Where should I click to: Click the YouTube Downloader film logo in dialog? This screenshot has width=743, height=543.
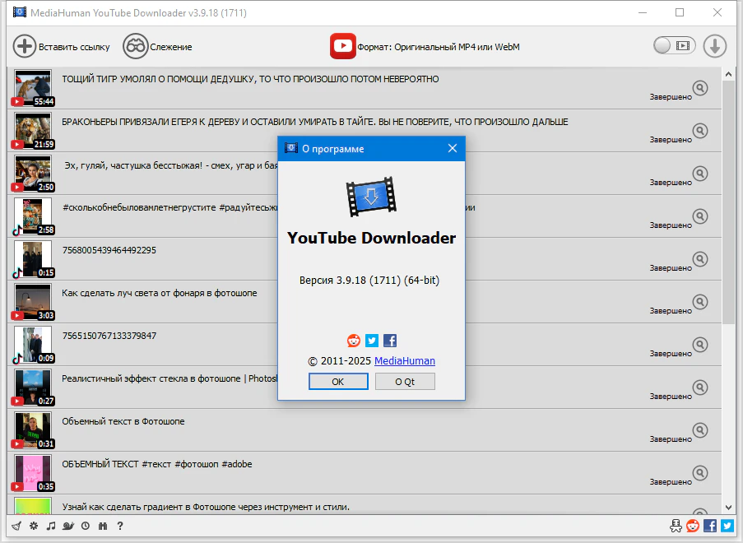(372, 197)
